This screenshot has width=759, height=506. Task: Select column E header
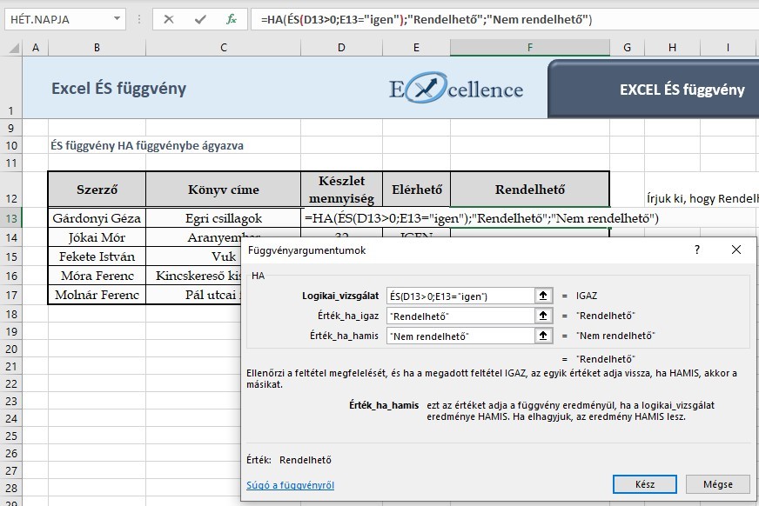(416, 47)
